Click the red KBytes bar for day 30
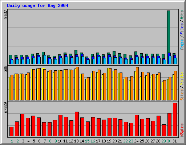The height and width of the screenshot is (145, 186). [169, 125]
